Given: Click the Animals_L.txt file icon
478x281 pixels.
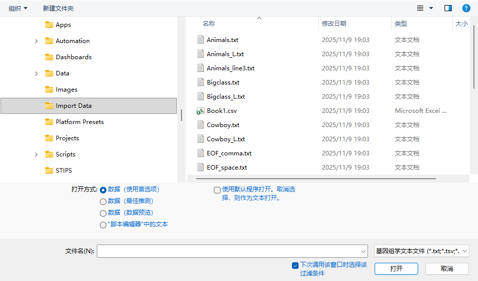Looking at the screenshot, I should click(x=201, y=54).
